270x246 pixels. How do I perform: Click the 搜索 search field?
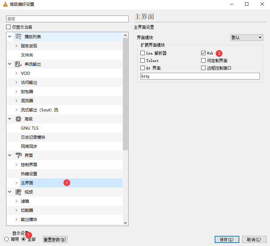[x=67, y=19]
